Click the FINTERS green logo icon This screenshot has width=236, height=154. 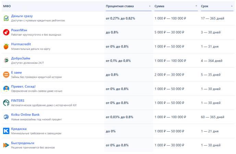pos(6,103)
